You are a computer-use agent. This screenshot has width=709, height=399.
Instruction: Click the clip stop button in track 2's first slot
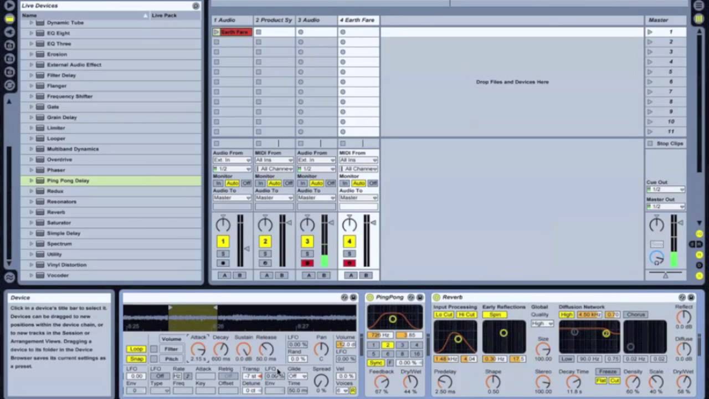(259, 32)
